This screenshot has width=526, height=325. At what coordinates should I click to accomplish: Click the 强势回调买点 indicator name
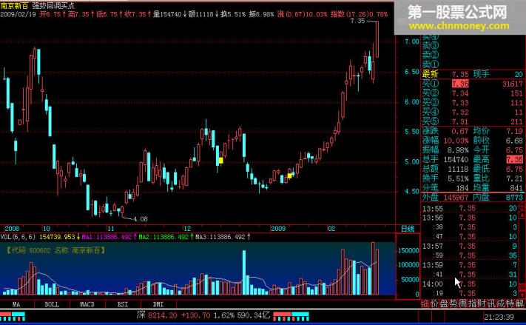click(53, 6)
